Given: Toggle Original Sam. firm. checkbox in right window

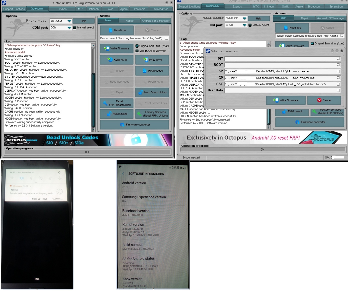Looking at the screenshot, I should tap(312, 43).
